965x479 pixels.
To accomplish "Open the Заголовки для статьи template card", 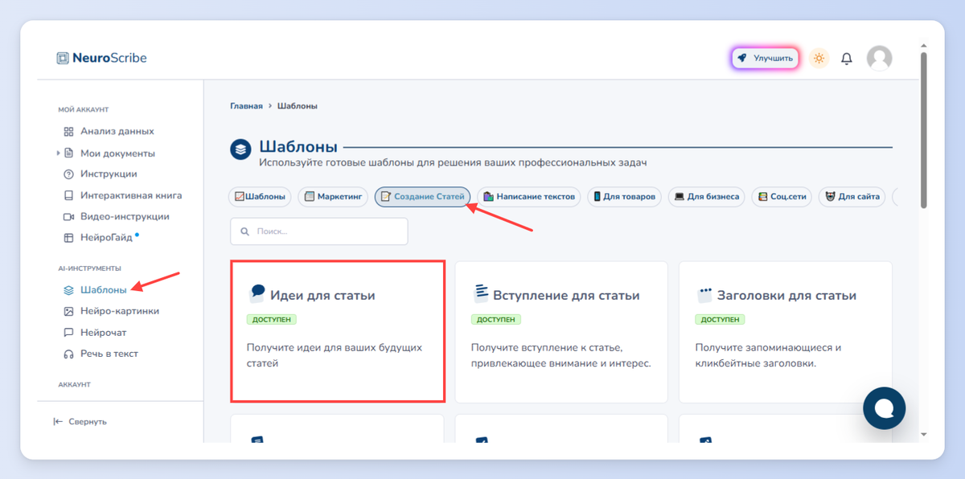I will tap(785, 332).
